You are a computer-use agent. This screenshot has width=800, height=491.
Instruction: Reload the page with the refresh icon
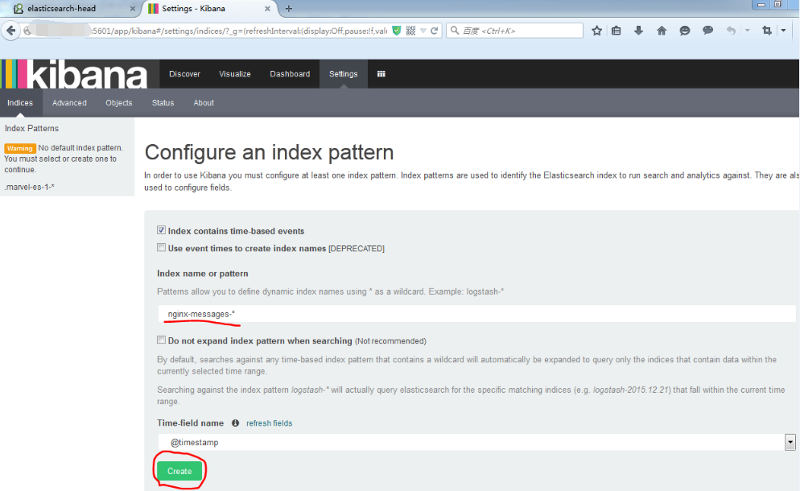(434, 31)
